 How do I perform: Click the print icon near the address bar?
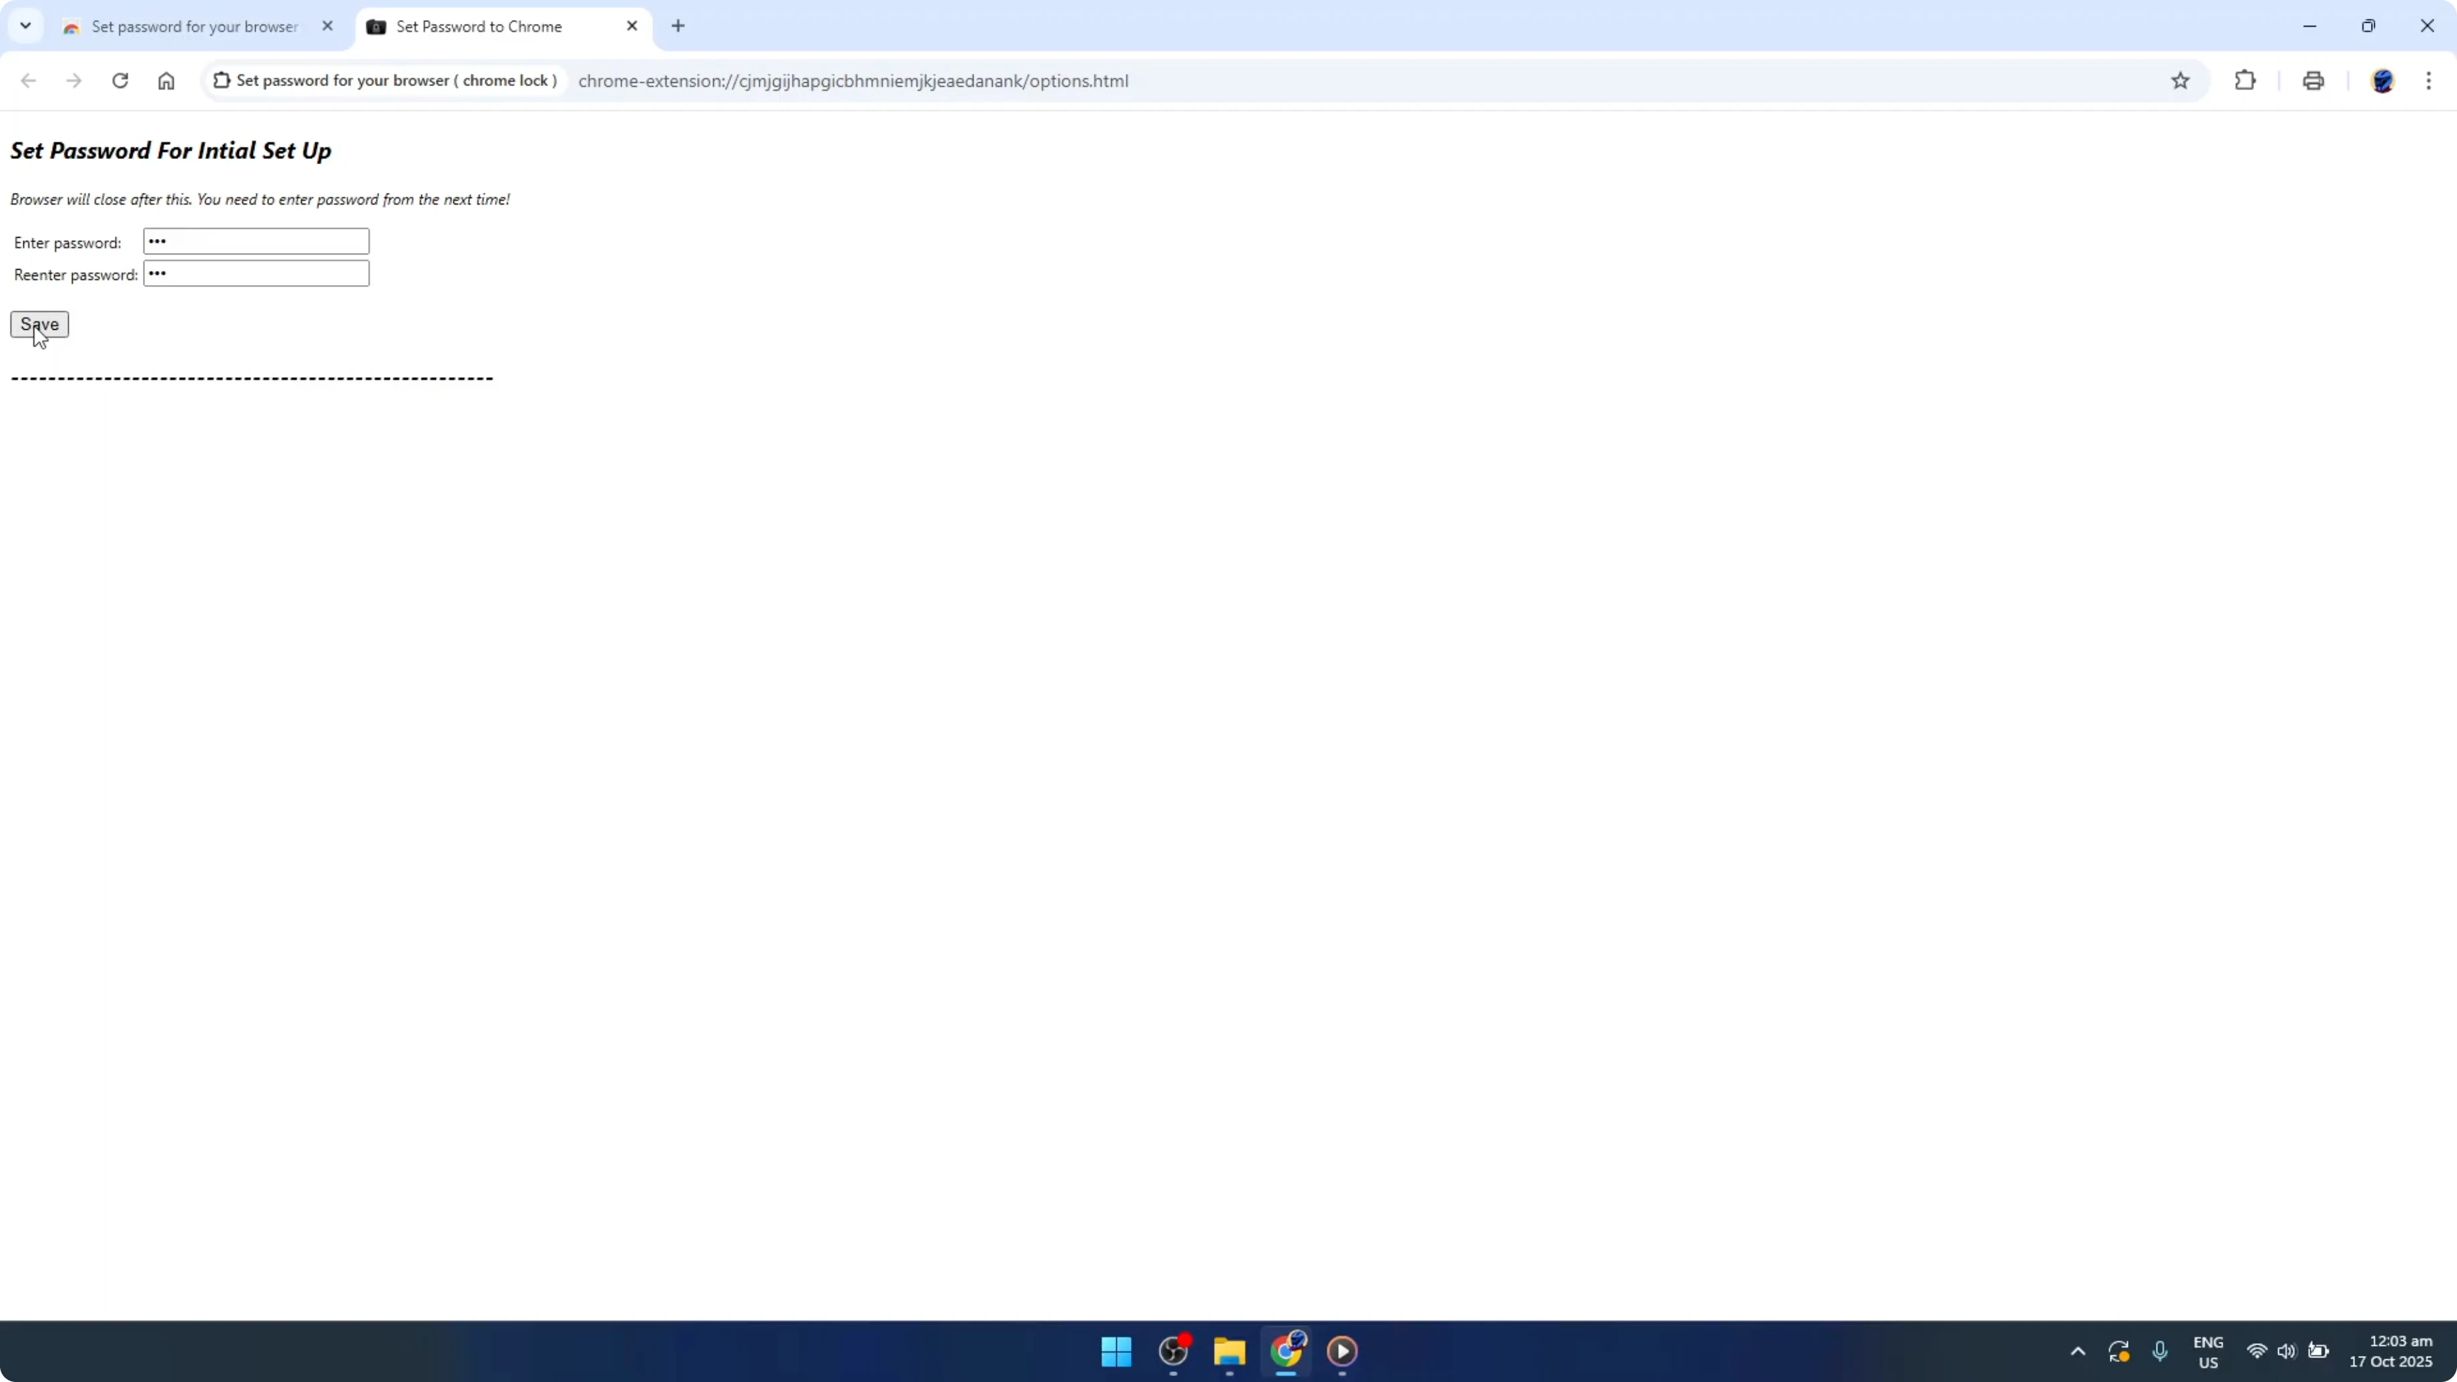[x=2313, y=81]
